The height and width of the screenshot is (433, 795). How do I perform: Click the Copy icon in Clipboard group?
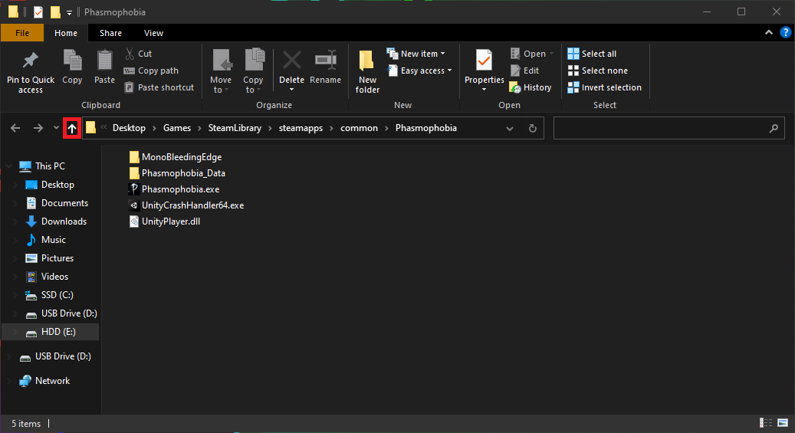pyautogui.click(x=72, y=61)
